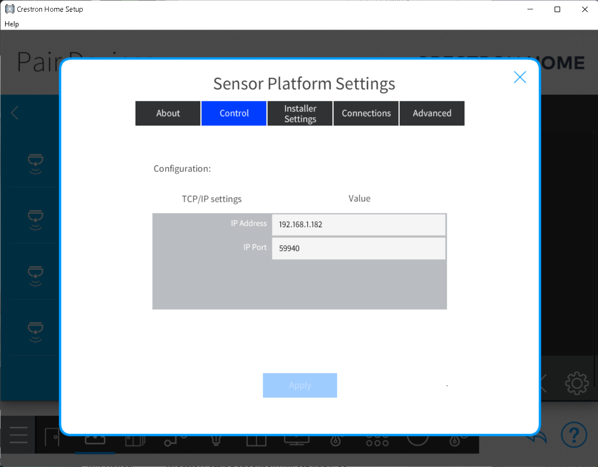
Task: Switch to Installer Settings tab
Action: pyautogui.click(x=300, y=113)
